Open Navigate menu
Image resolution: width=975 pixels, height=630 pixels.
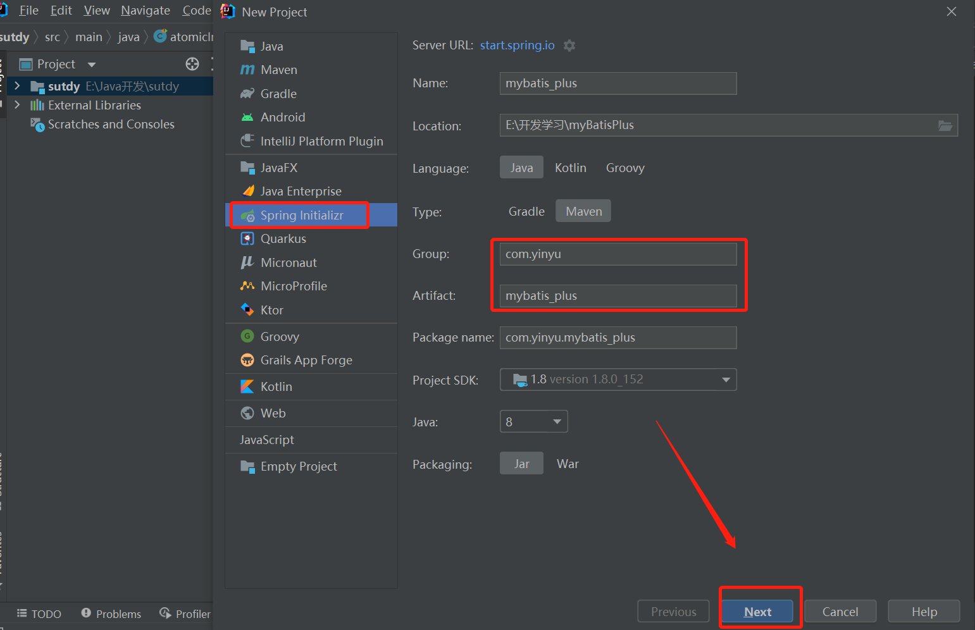pos(146,10)
